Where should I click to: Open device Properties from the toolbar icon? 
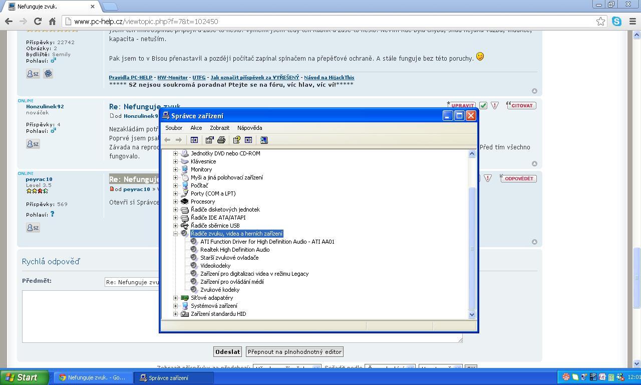pyautogui.click(x=209, y=140)
